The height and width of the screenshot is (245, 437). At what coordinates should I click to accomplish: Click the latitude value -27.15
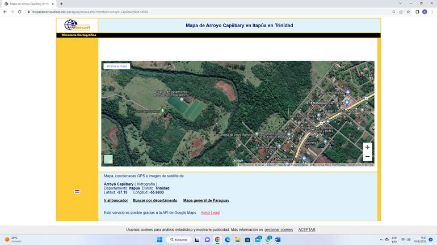122,192
